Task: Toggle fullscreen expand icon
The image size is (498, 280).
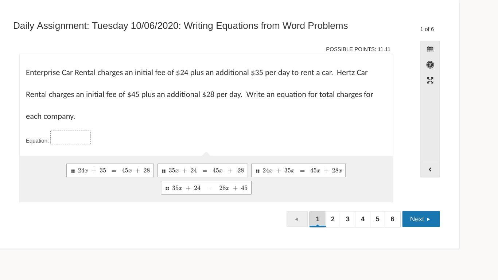Action: pos(430,81)
